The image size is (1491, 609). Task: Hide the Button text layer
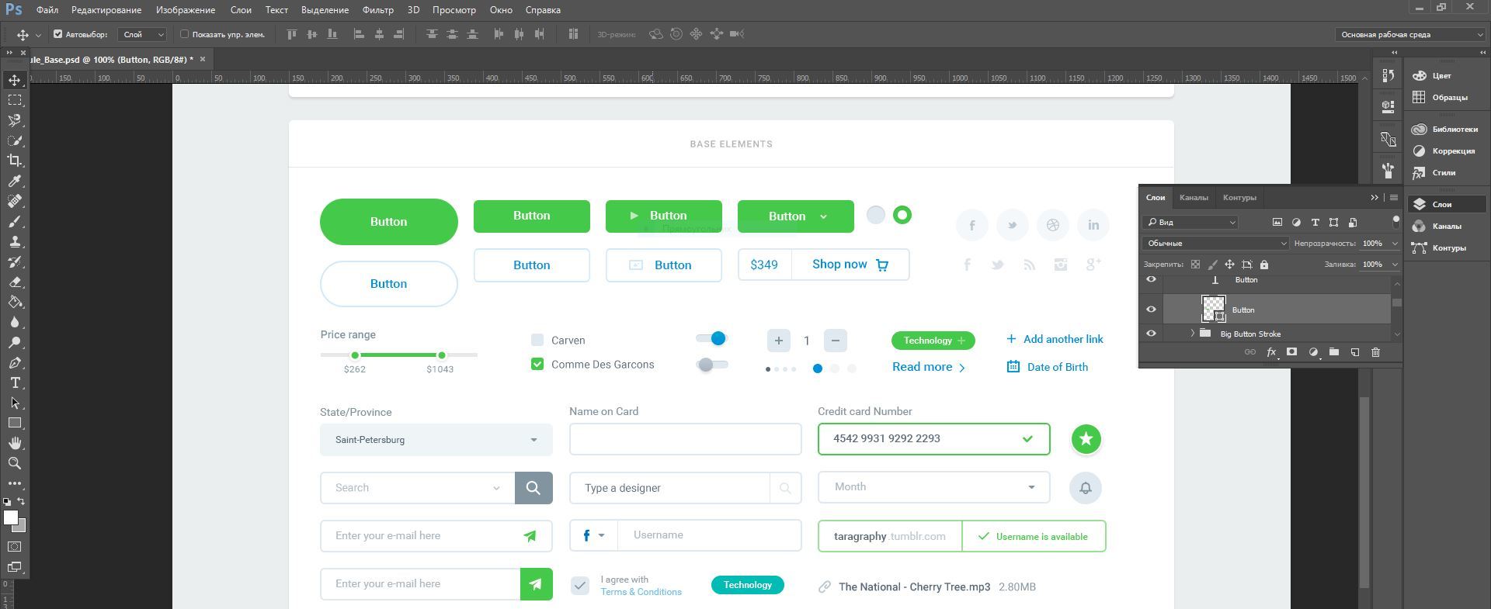click(1151, 279)
